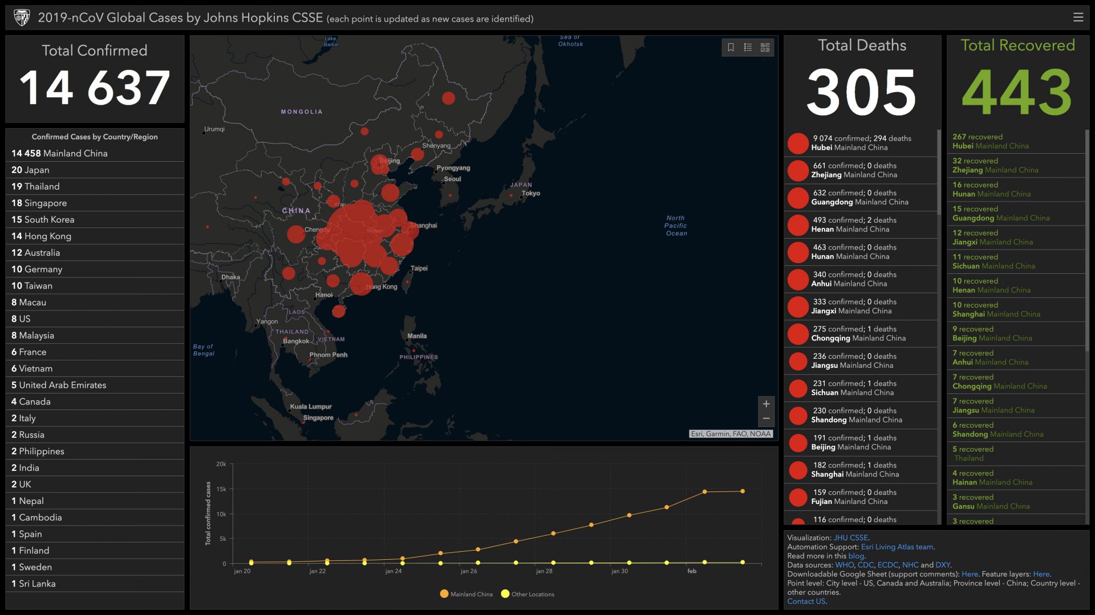
Task: Open the hamburger menu in the header
Action: pos(1078,17)
